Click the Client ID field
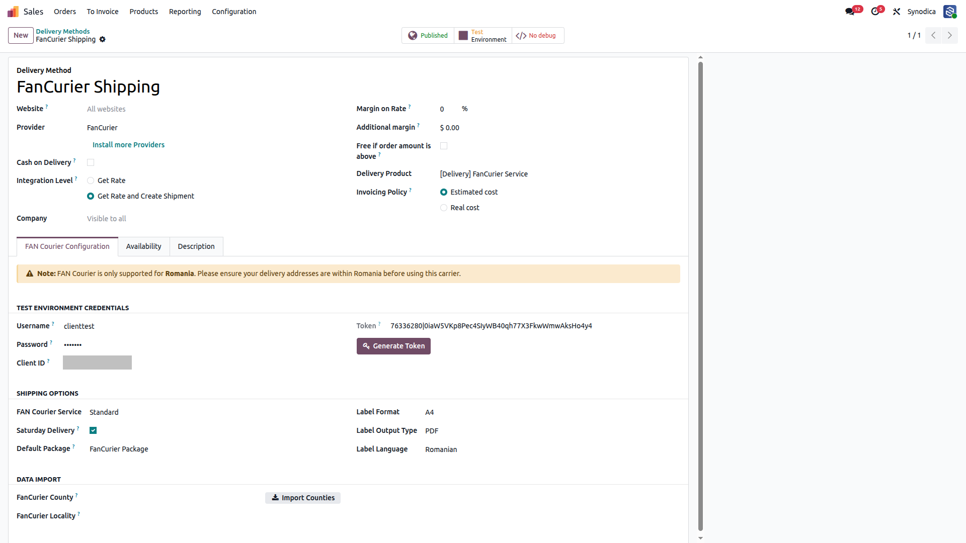Screen dimensions: 966x543 [x=97, y=363]
